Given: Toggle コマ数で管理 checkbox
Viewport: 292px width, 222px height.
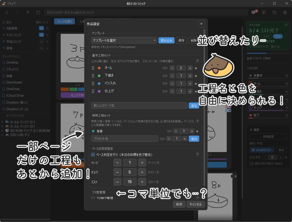Looking at the screenshot, I should point(93,198).
